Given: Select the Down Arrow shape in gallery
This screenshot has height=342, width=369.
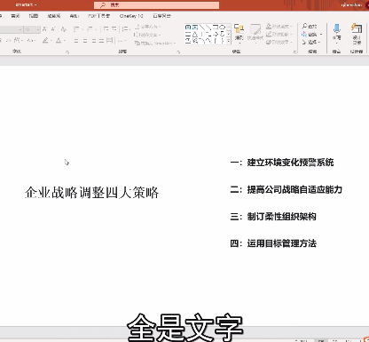Looking at the screenshot, I should coord(222,34).
